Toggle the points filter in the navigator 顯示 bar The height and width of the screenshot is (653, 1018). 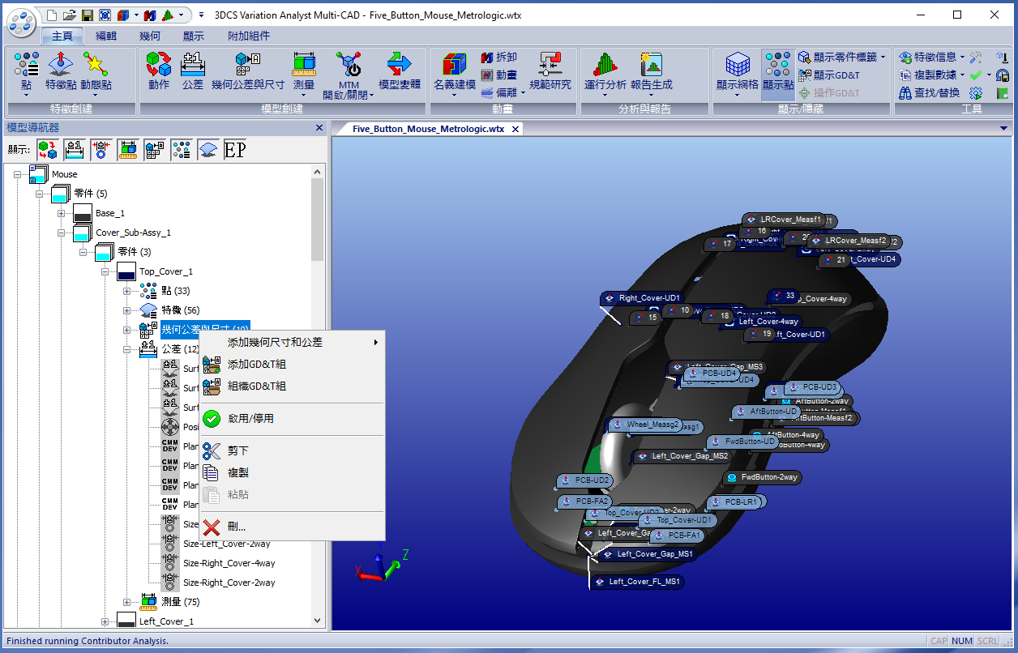[x=182, y=150]
